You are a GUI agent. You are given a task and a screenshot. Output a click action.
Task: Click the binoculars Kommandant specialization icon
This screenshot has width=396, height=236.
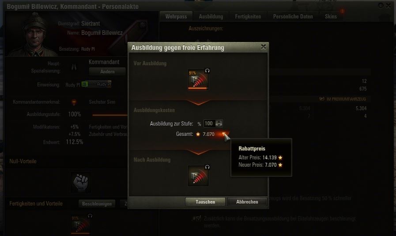coord(74,67)
